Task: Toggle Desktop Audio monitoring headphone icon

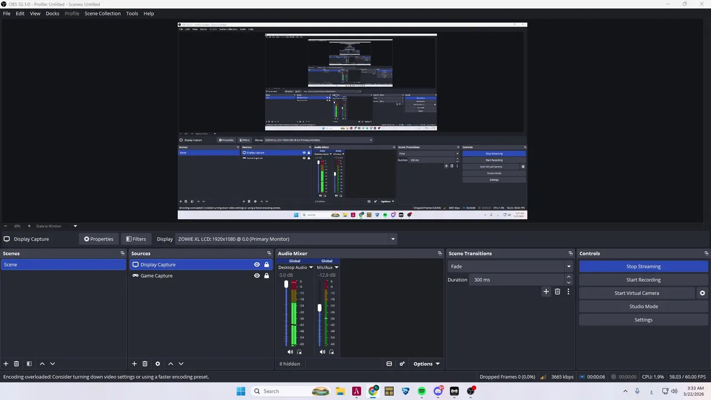Action: coord(299,352)
